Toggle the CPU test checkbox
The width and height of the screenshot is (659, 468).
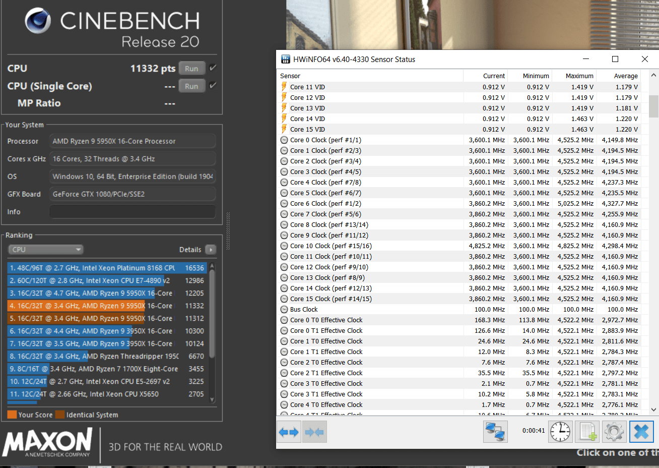tap(213, 68)
